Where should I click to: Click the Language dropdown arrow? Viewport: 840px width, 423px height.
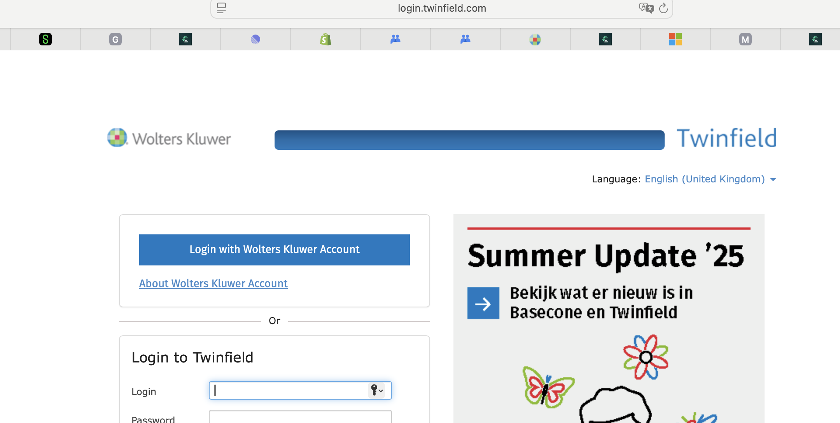pos(773,180)
